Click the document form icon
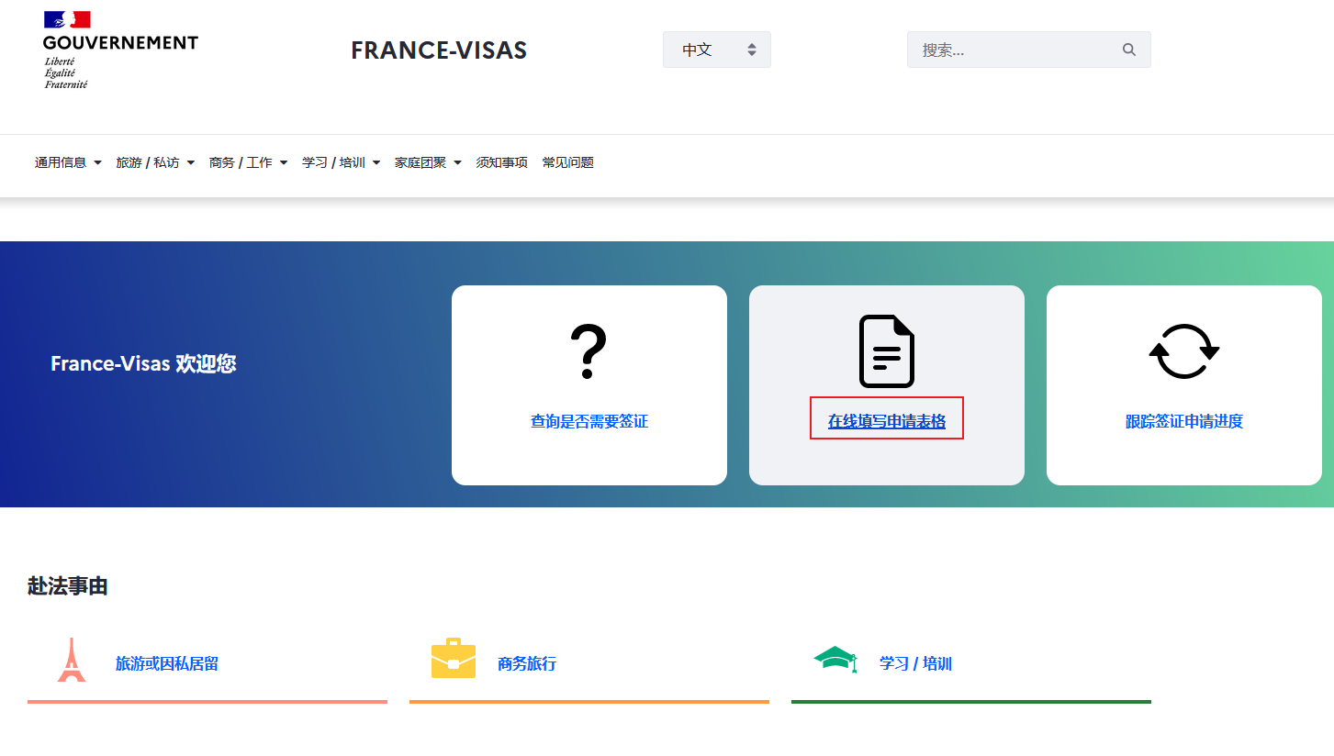 coord(887,351)
